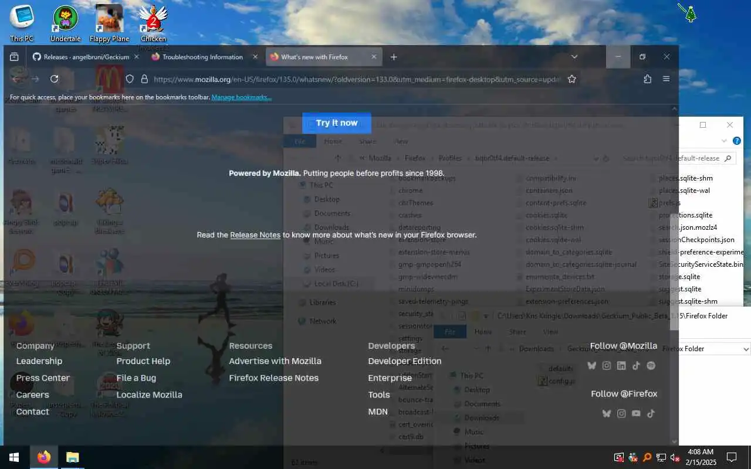Open the notification center icon
The height and width of the screenshot is (469, 751).
pos(732,457)
